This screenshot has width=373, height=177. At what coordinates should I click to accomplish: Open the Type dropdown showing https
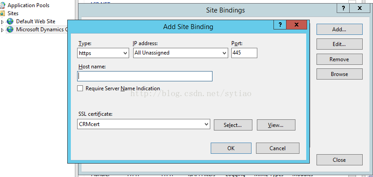coord(103,53)
